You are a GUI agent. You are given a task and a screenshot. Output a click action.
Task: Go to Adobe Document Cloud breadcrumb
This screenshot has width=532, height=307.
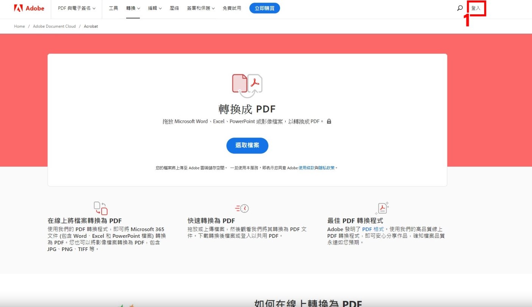(x=54, y=26)
